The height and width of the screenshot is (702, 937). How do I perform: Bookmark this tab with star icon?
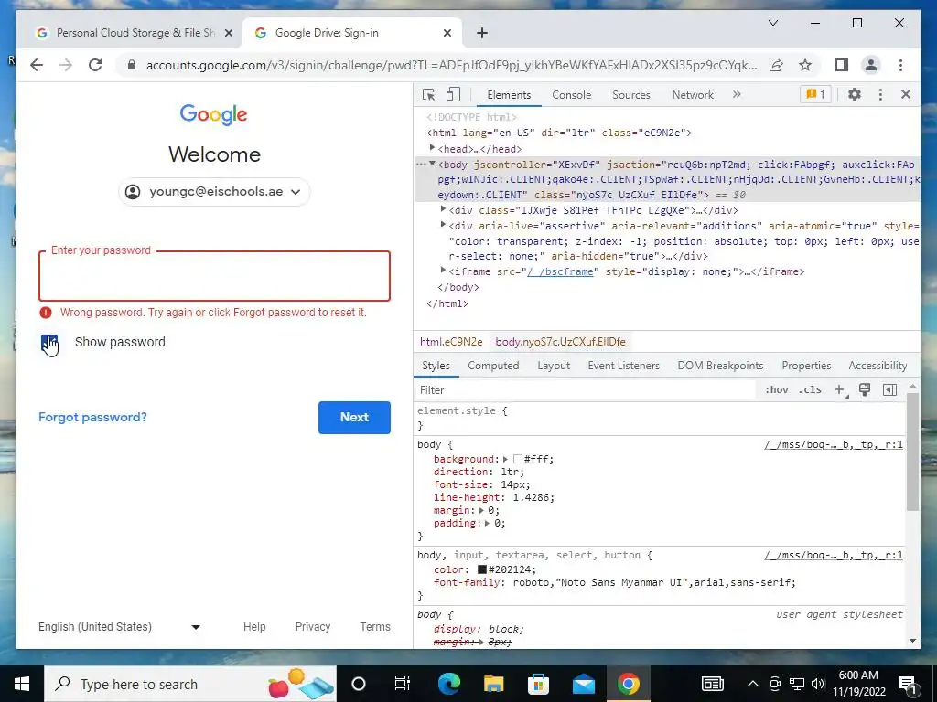click(805, 65)
